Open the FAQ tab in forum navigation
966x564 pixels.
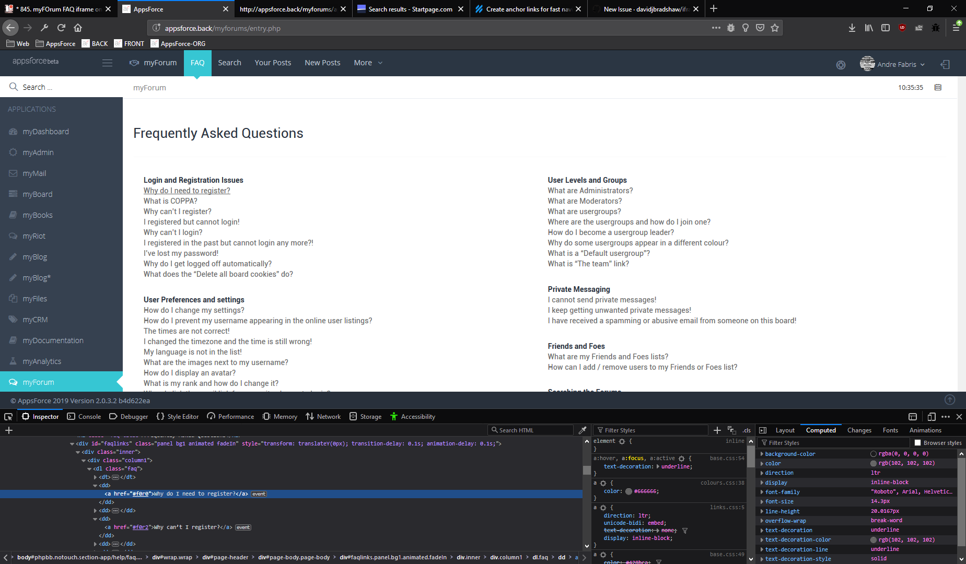point(197,63)
